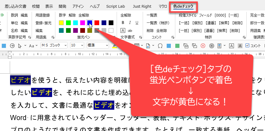This screenshot has width=265, height=131.
Task: Click the target bullseye icon
Action: (211, 46)
